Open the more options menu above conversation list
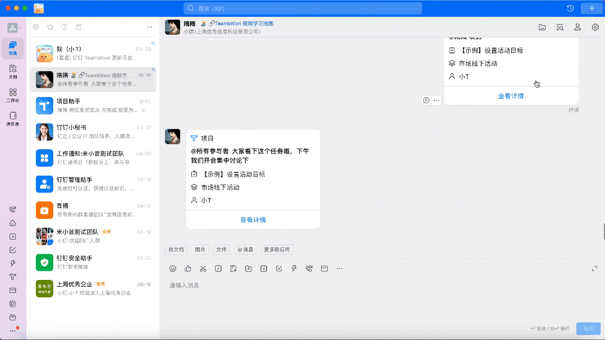This screenshot has height=340, width=605. coord(149,27)
